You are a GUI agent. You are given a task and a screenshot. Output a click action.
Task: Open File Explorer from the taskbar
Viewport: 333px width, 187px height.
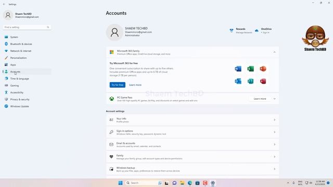tap(182, 183)
